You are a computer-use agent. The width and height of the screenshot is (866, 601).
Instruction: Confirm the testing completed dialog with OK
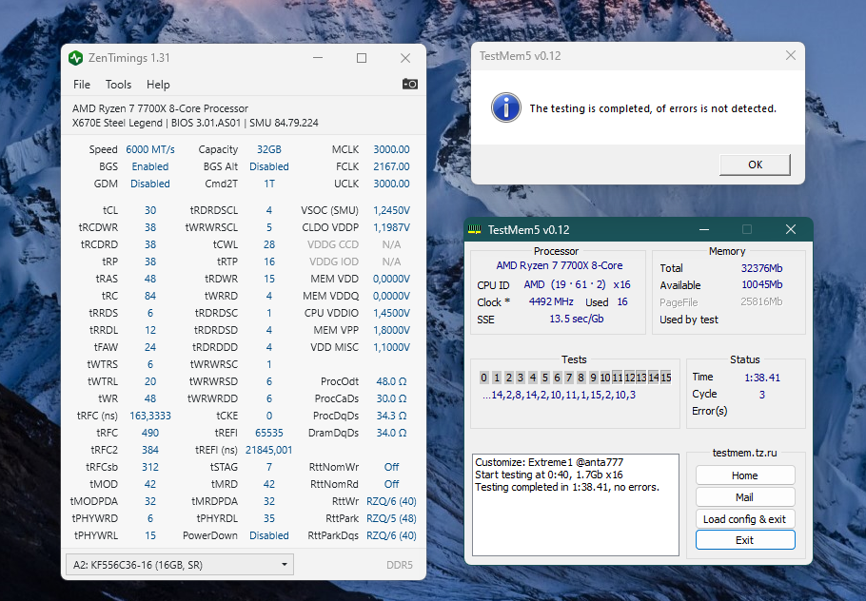(x=755, y=165)
